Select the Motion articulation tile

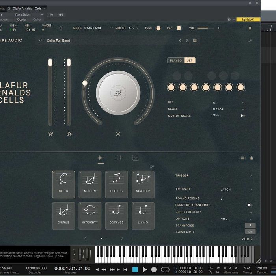point(90,184)
